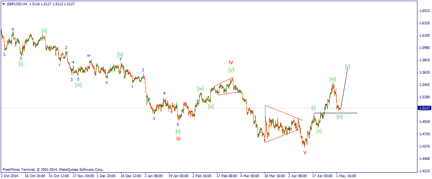Select upper red line of the March triangle
Screen dimensions: 432x179
(x=284, y=113)
